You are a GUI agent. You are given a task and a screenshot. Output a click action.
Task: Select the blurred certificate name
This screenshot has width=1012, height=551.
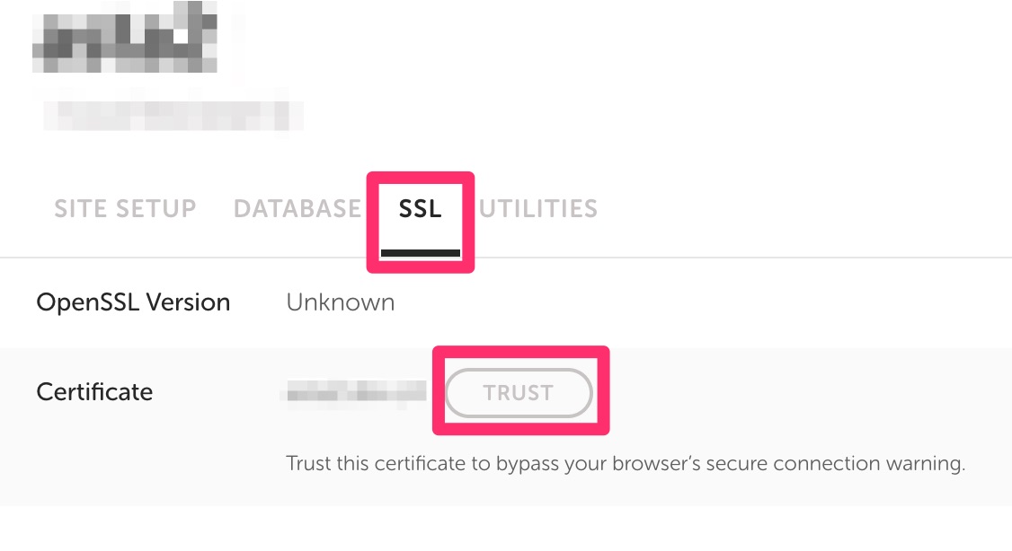click(354, 392)
